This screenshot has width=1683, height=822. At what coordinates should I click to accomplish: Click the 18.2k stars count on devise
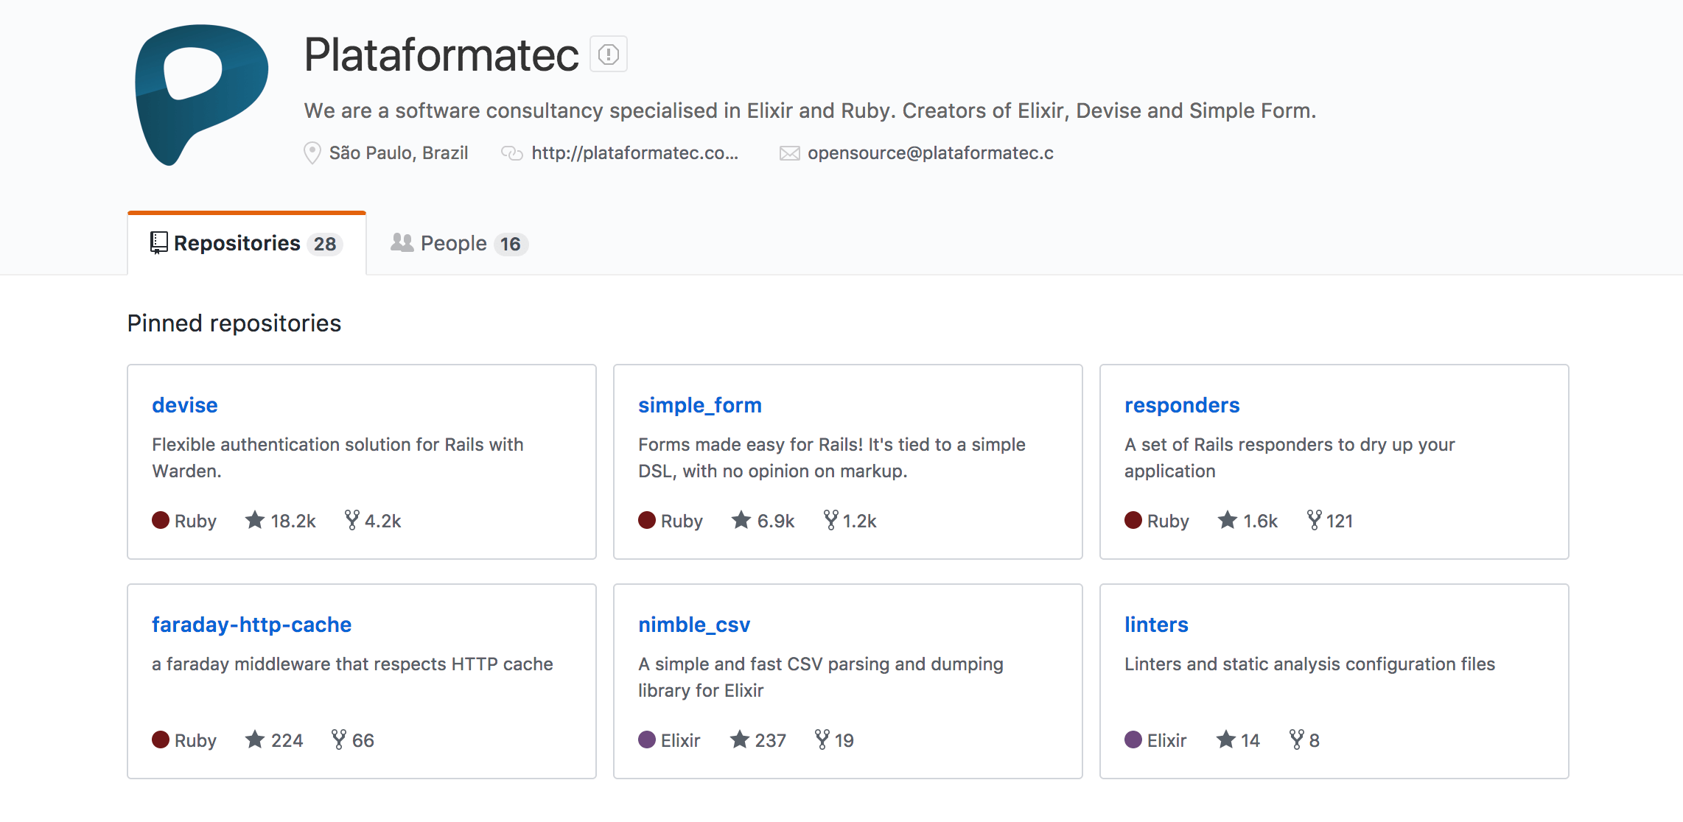pyautogui.click(x=293, y=521)
